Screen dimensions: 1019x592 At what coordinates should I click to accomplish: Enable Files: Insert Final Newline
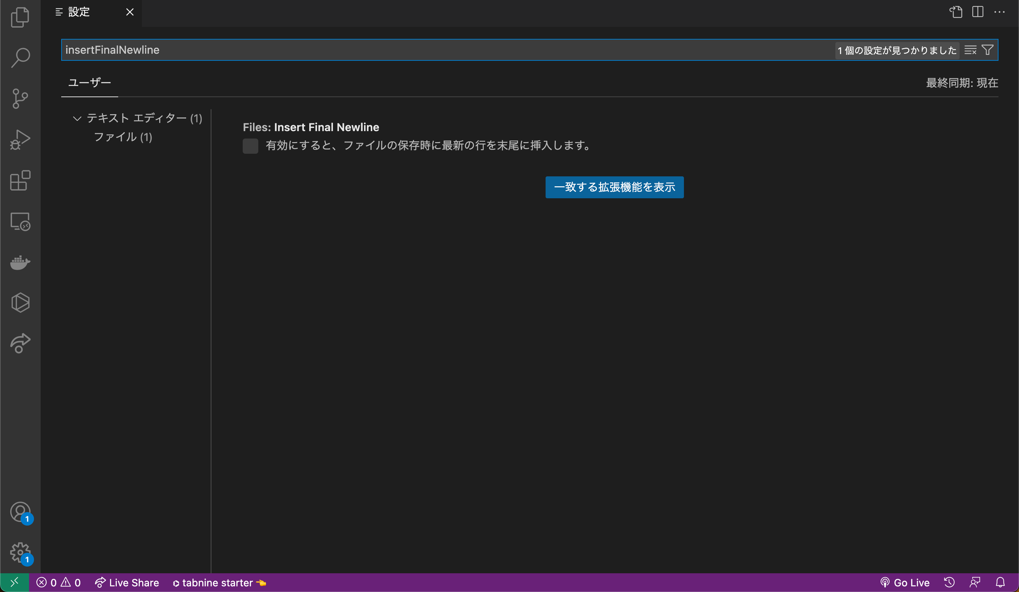pyautogui.click(x=250, y=146)
